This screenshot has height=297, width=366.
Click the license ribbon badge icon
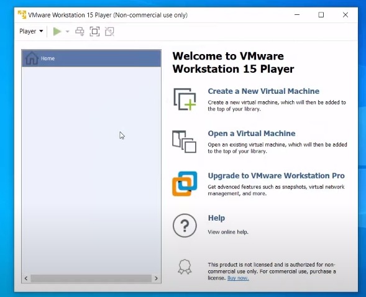[185, 267]
